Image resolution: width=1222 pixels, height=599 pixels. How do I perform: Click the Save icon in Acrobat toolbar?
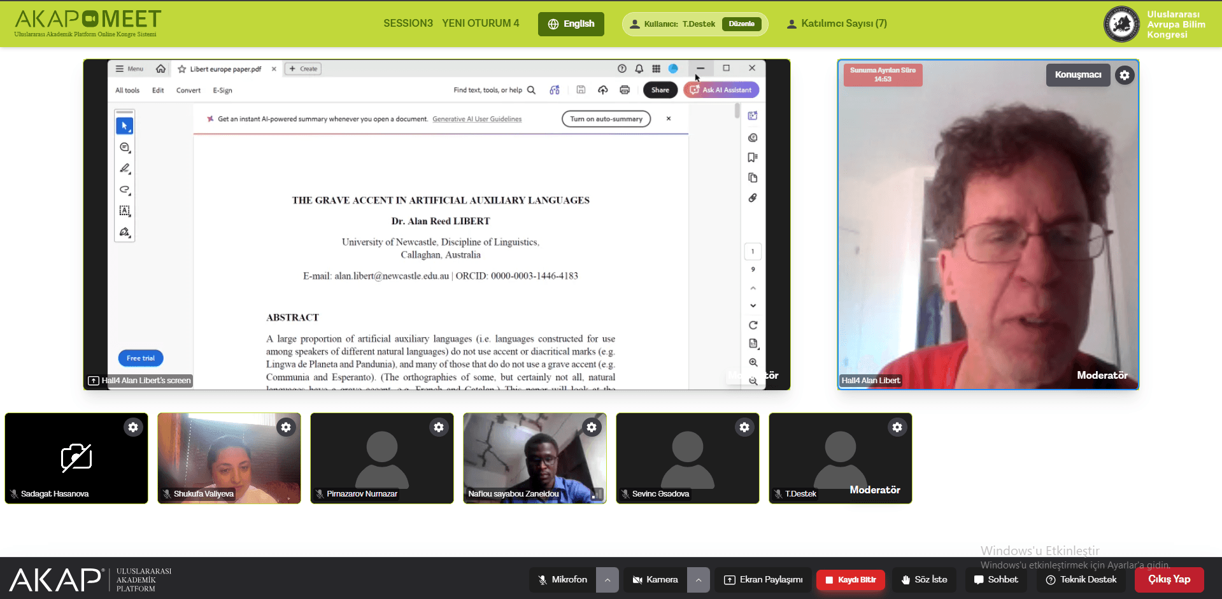[x=581, y=90]
